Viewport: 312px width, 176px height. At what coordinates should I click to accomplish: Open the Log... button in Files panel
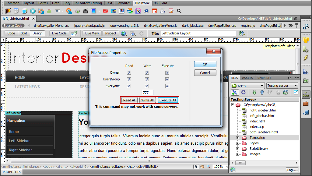click(x=292, y=170)
